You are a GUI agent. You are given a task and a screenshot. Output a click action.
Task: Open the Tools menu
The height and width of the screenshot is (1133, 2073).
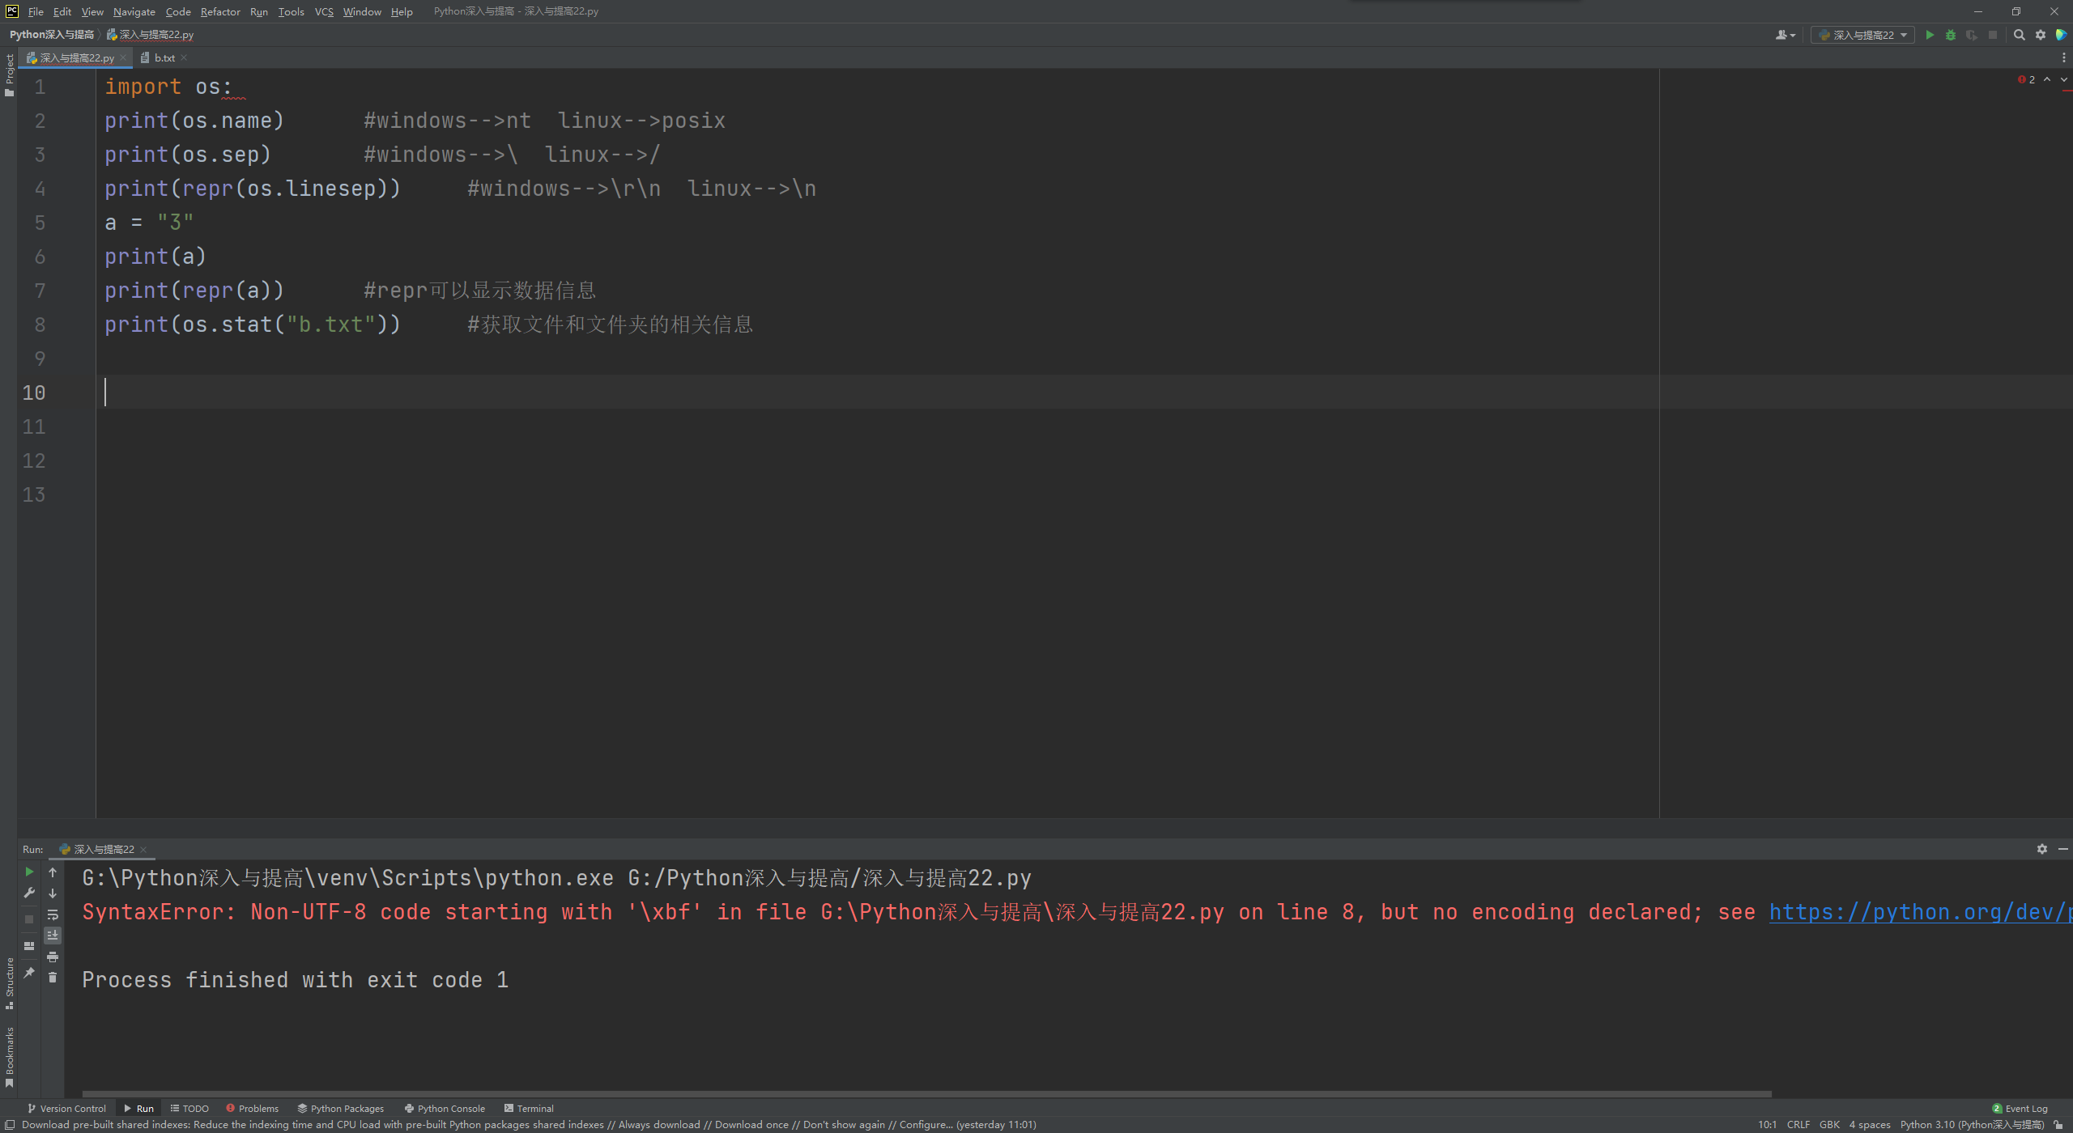tap(291, 11)
